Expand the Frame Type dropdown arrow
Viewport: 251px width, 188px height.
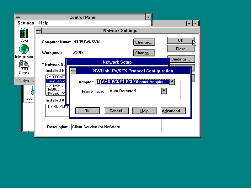[x=164, y=91]
